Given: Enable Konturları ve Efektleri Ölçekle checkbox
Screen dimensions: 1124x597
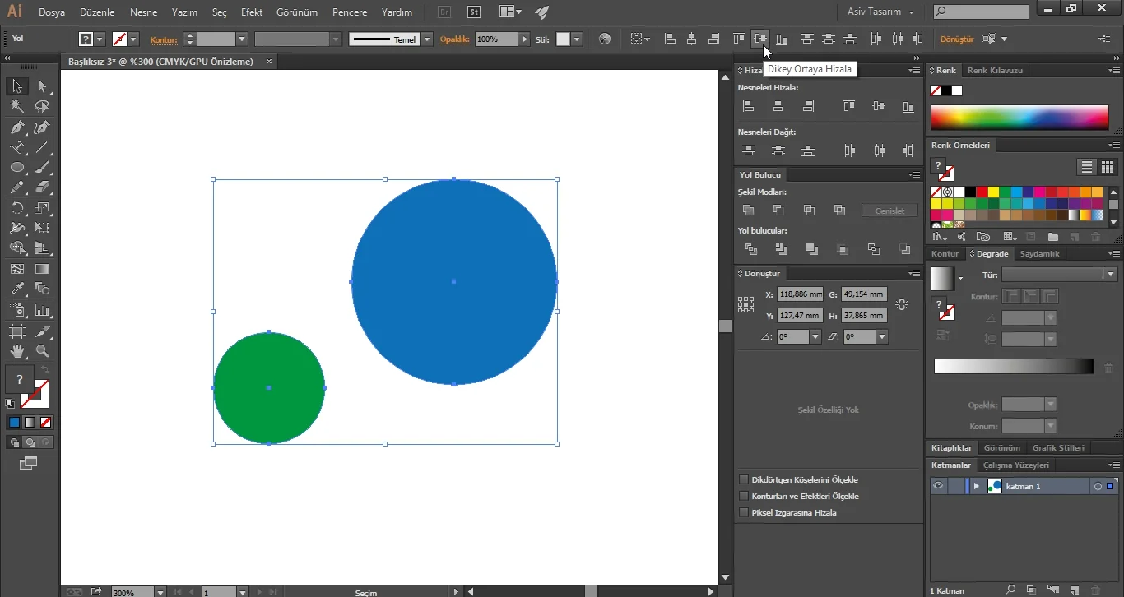Looking at the screenshot, I should coord(744,496).
